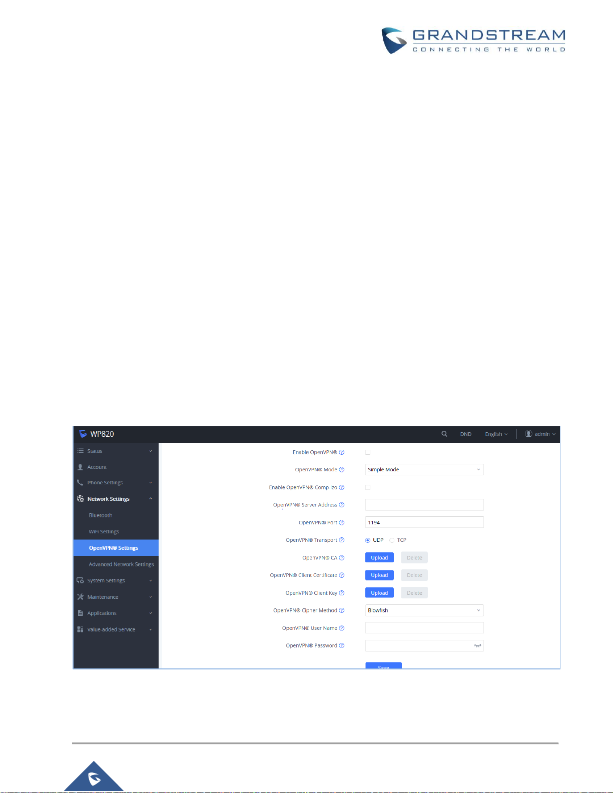Open help icon for OpenVPN® Password
The height and width of the screenshot is (793, 613).
point(342,645)
